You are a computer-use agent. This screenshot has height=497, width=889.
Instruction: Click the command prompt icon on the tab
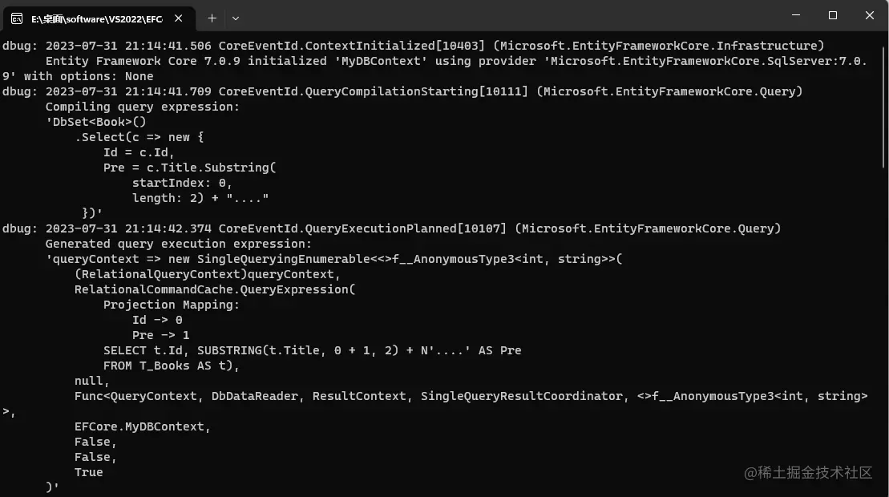(17, 18)
